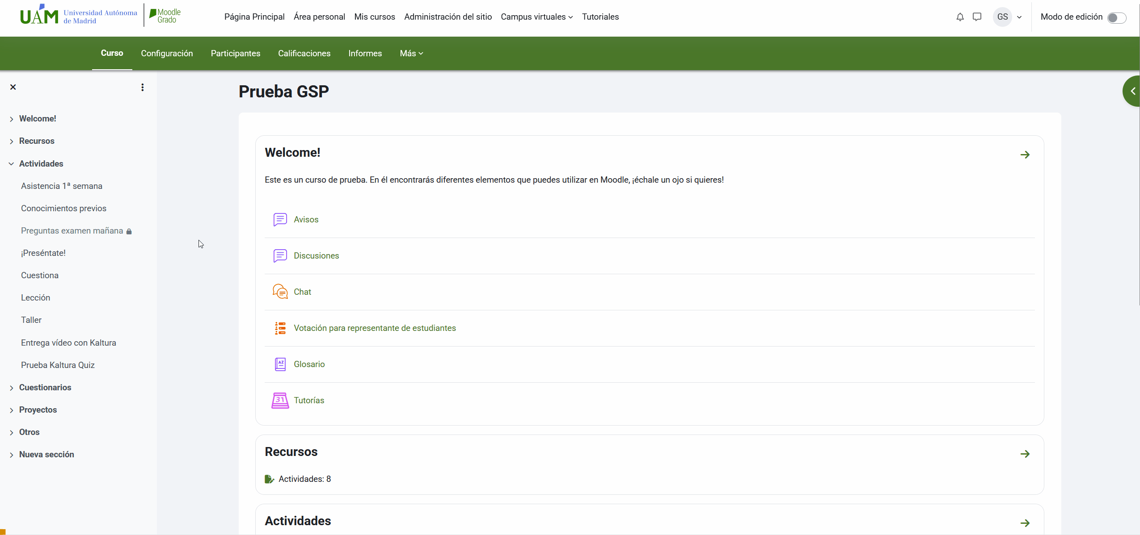Expand the Más menu in course navigation
The width and height of the screenshot is (1140, 535).
411,53
